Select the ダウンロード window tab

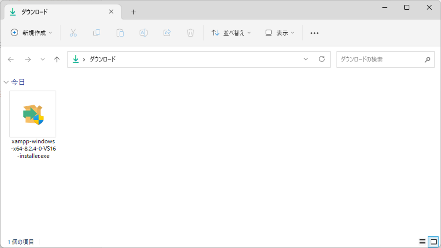coord(62,12)
